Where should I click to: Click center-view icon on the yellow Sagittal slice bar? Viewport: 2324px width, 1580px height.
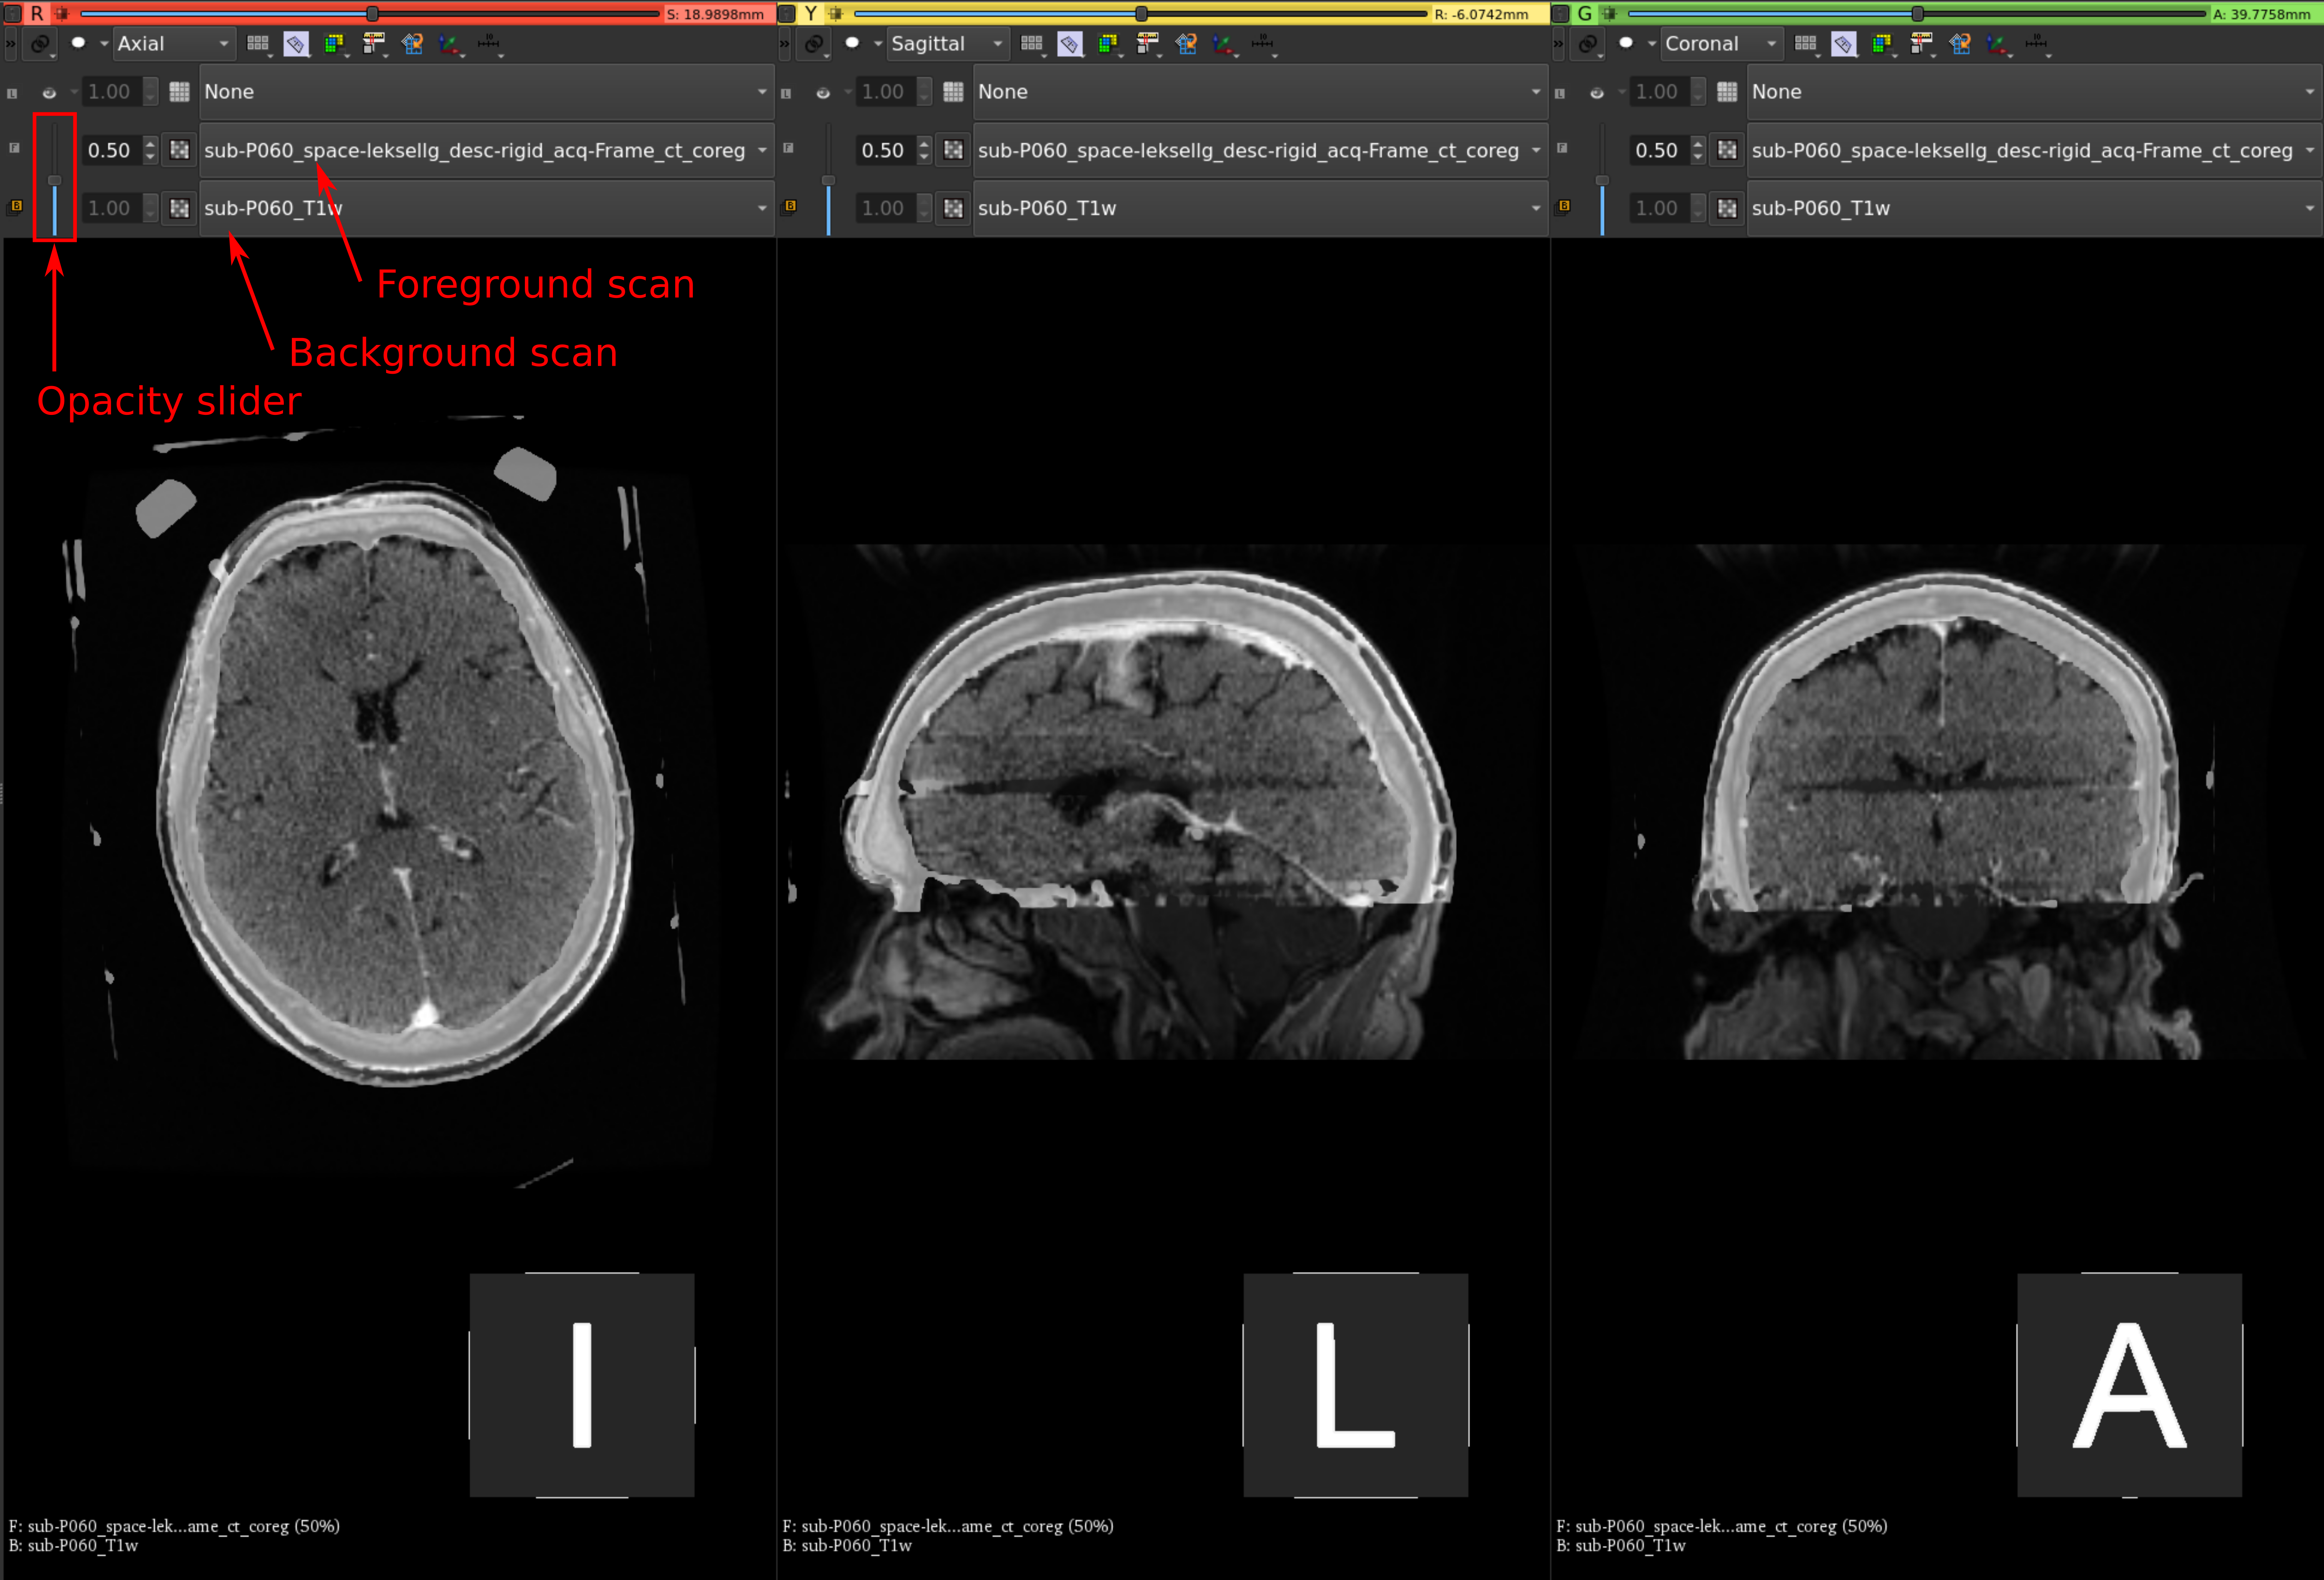[x=836, y=14]
